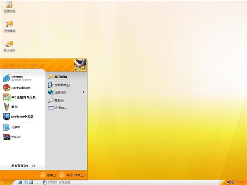Image resolution: width=247 pixels, height=185 pixels.
Task: Open 搜索(S) search entry
Action: point(66,100)
